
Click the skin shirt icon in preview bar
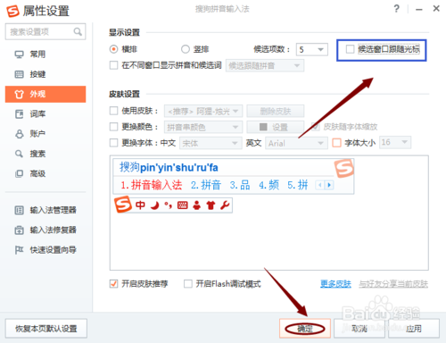click(211, 205)
